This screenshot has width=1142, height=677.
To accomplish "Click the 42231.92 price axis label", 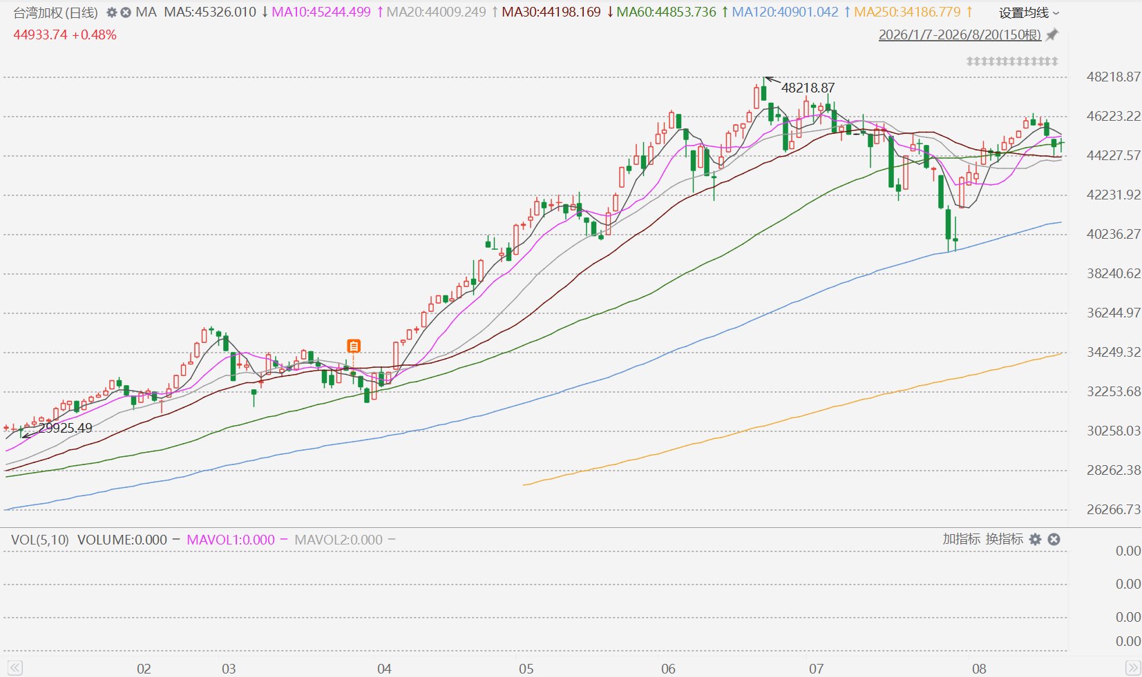I will (x=1114, y=195).
